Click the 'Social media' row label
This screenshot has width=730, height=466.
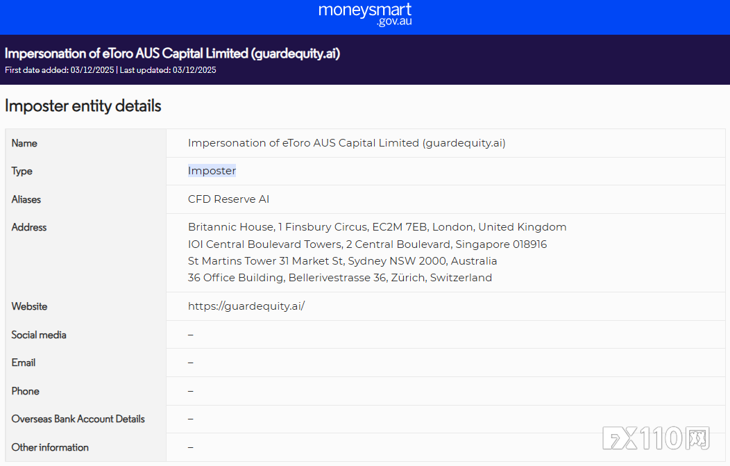39,335
